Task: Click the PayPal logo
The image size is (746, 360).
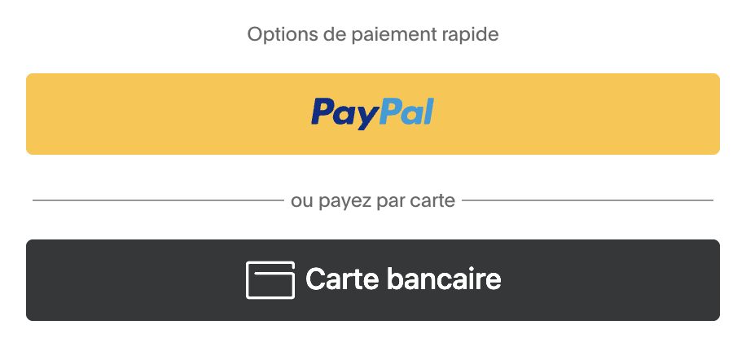Action: click(372, 114)
